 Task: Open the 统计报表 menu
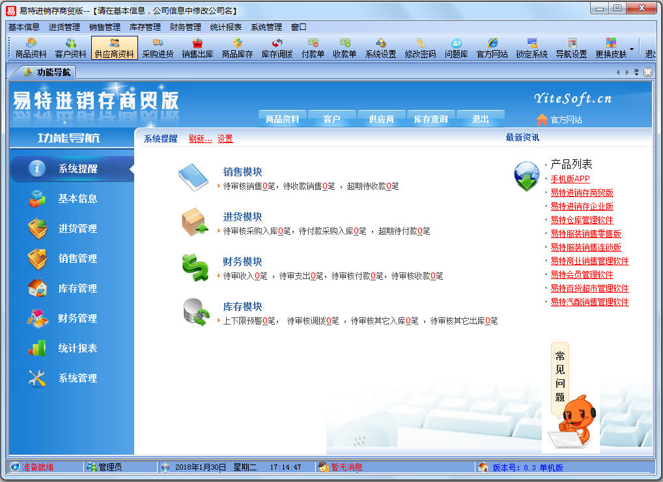[226, 27]
